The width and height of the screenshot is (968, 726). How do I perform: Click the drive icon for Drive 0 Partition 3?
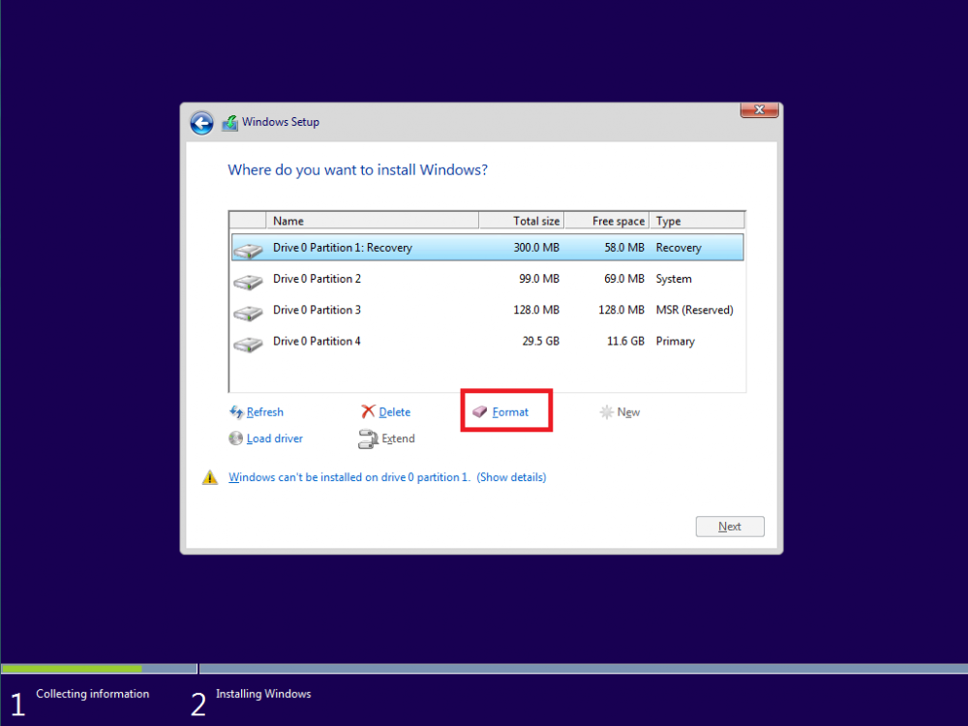[x=248, y=313]
